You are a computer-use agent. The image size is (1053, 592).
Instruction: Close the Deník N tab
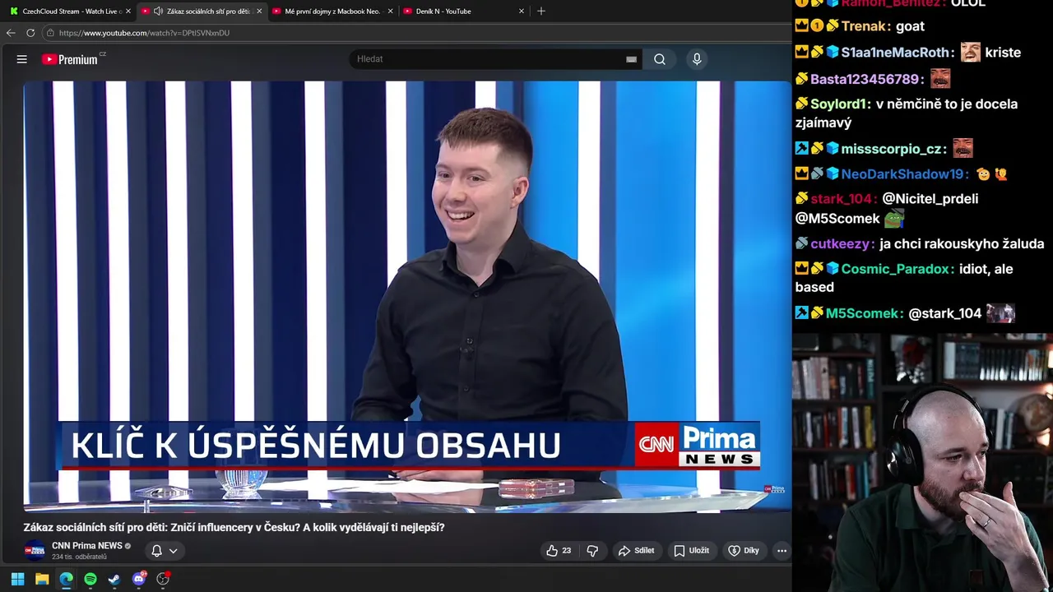coord(521,12)
